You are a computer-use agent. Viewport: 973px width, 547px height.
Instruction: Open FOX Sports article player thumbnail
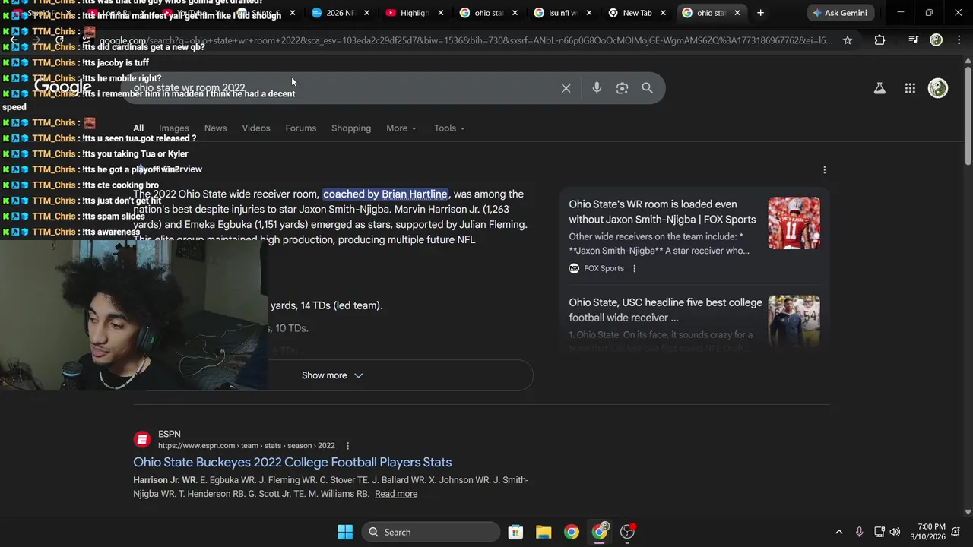coord(794,223)
